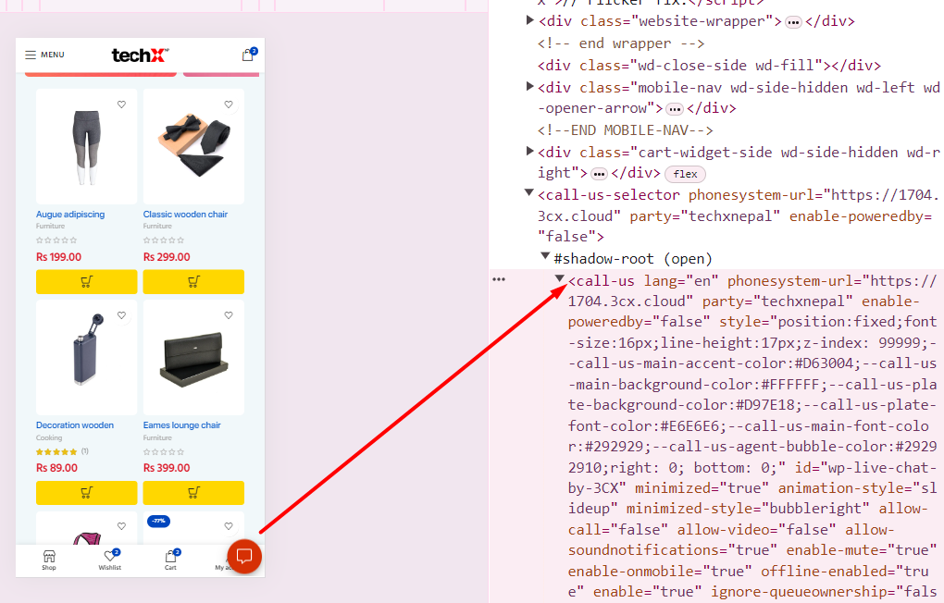Collapse the call-us lang="en" element node
The image size is (944, 603).
coord(560,278)
